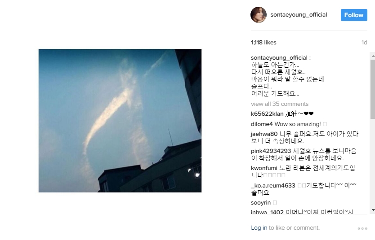Click the Log in link
Viewport: 375px width, 240px height.
[x=259, y=228]
